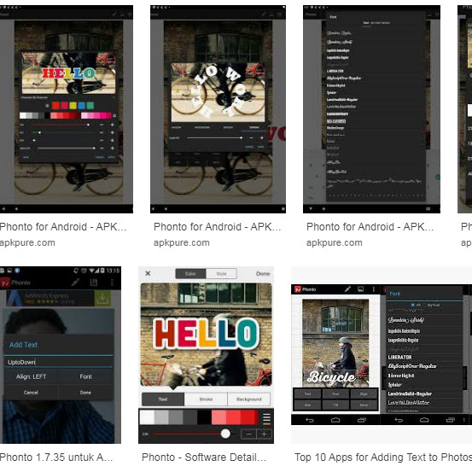This screenshot has height=472, width=472.
Task: Open the dark font list tablet thumbnail
Action: pyautogui.click(x=371, y=109)
